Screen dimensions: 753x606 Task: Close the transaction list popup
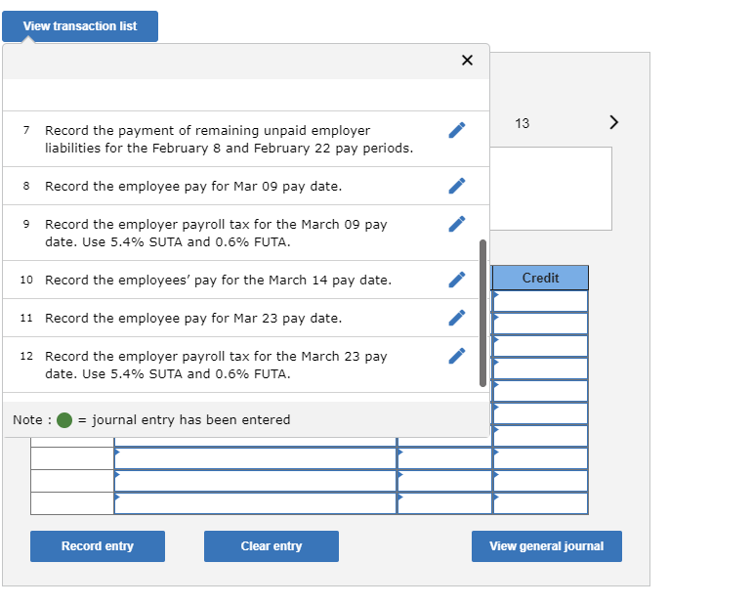[467, 61]
